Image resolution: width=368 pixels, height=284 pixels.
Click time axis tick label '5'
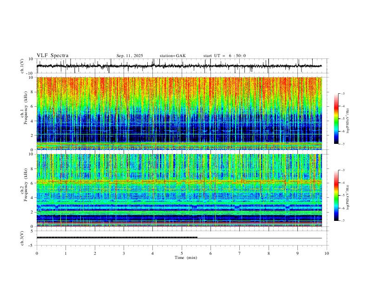coord(182,253)
